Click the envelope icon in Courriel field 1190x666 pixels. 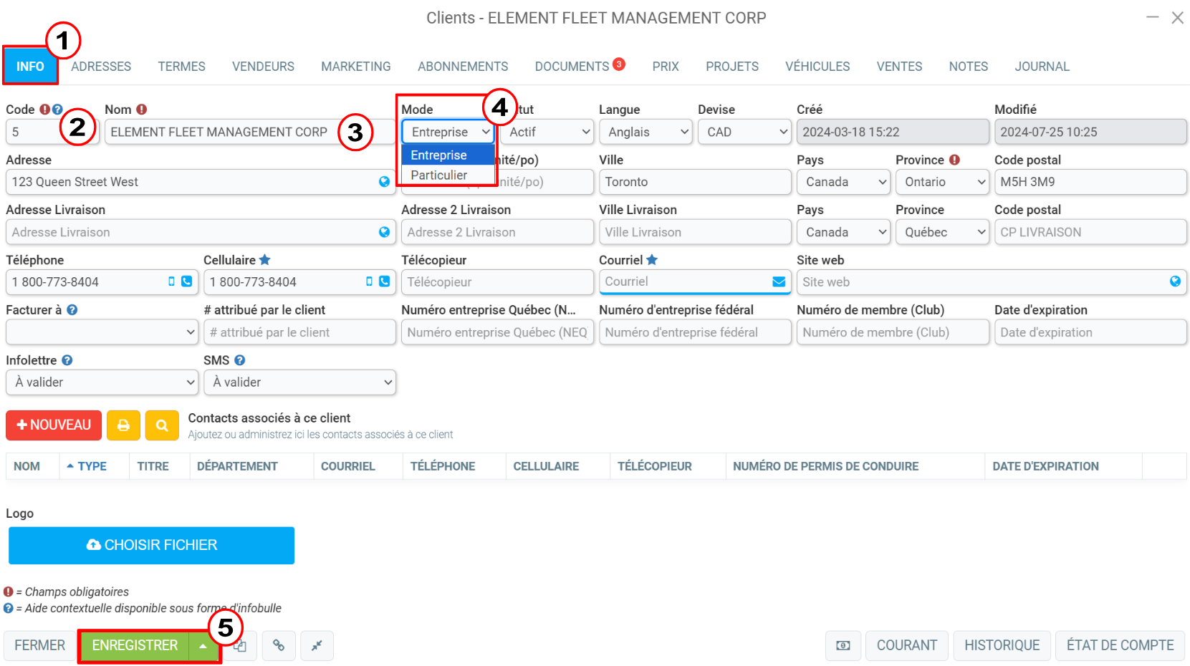[x=779, y=282]
